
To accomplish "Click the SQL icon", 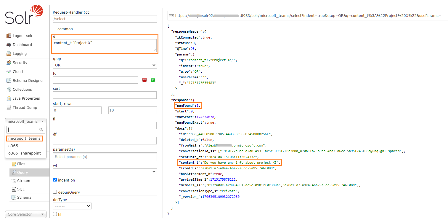I will [x=14, y=189].
